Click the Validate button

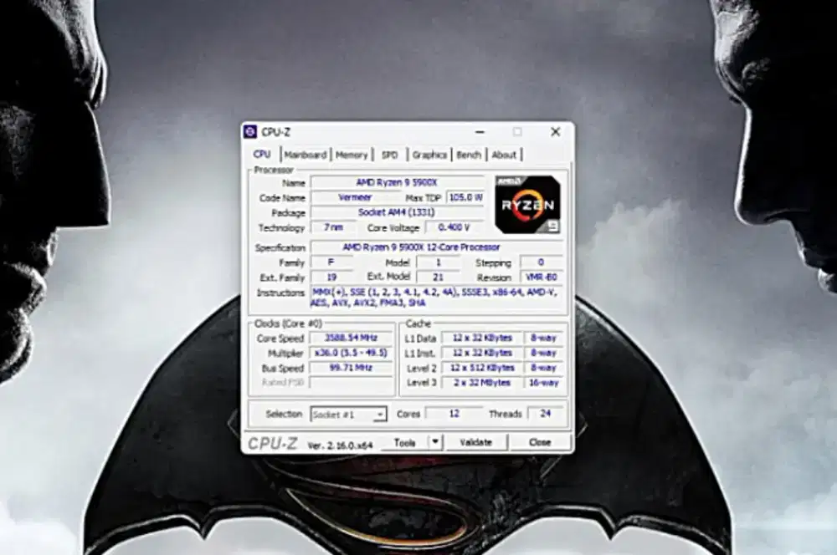tap(477, 442)
